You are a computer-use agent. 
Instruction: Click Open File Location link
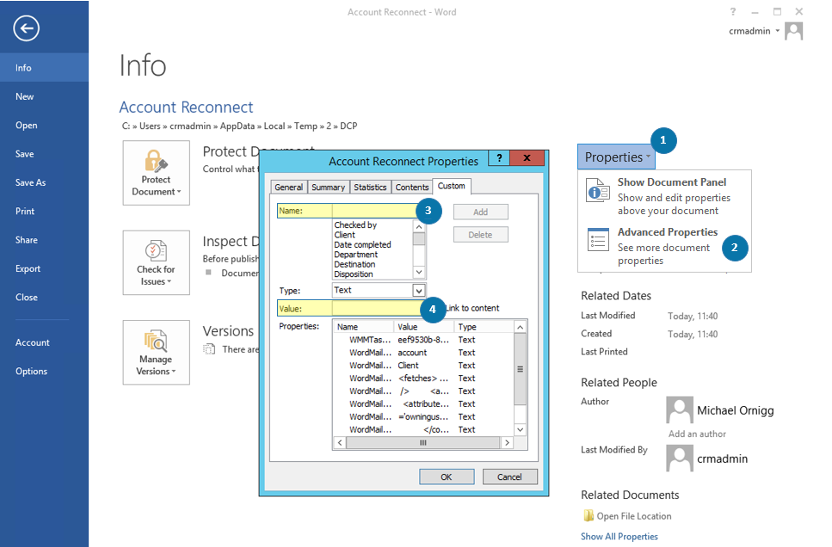(x=634, y=516)
